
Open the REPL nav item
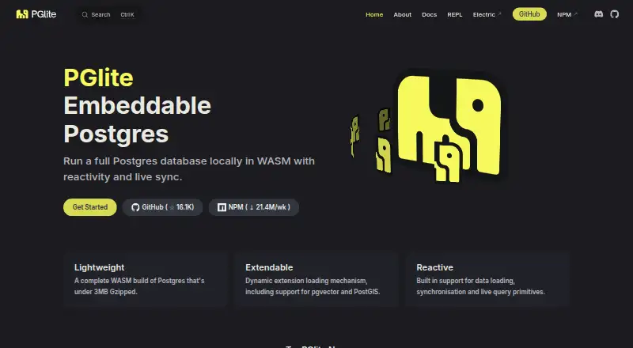pos(454,14)
